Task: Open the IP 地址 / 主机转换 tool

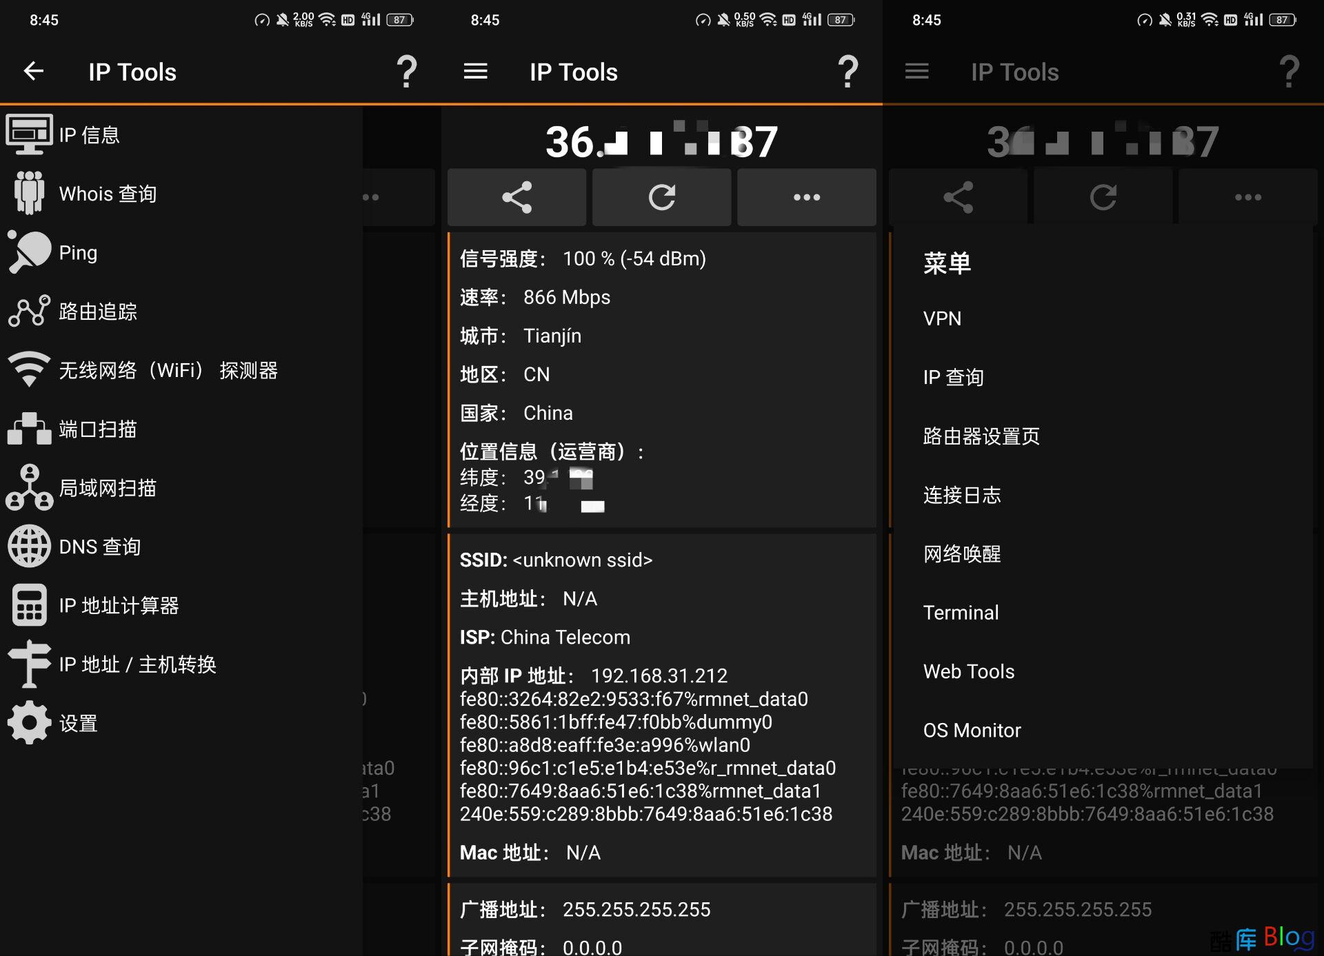Action: [x=137, y=664]
